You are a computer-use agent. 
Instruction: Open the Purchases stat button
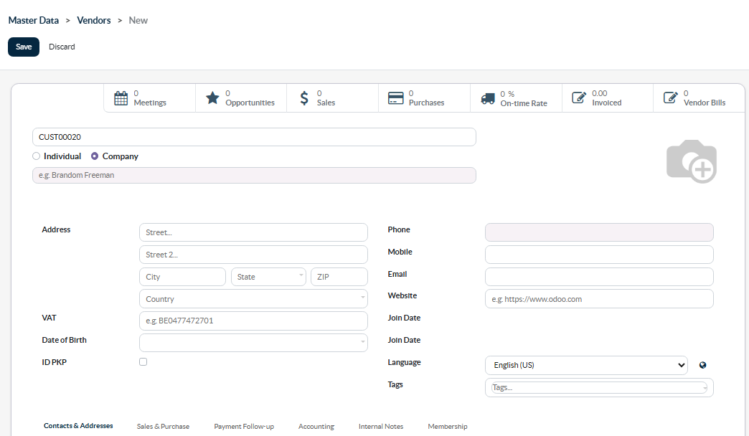pos(424,98)
